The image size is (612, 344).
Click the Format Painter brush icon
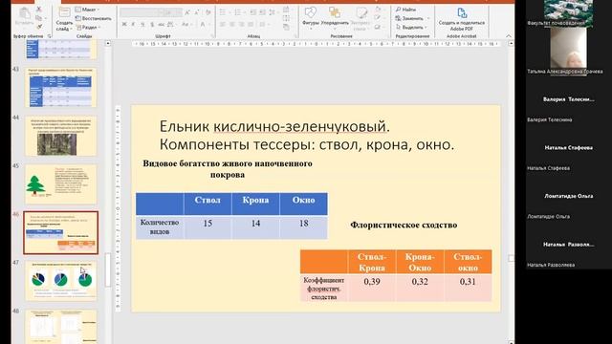pyautogui.click(x=38, y=27)
